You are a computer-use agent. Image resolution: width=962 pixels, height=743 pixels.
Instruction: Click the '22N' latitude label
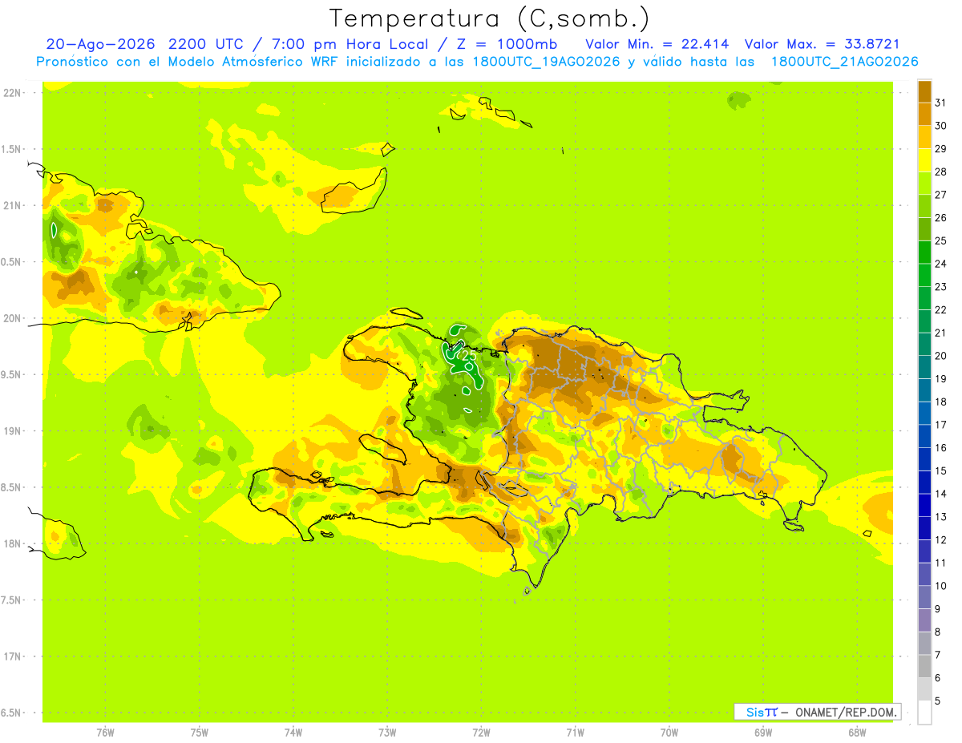click(11, 92)
